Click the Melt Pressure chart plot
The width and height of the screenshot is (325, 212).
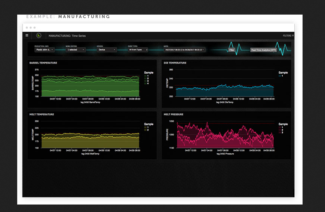point(225,136)
